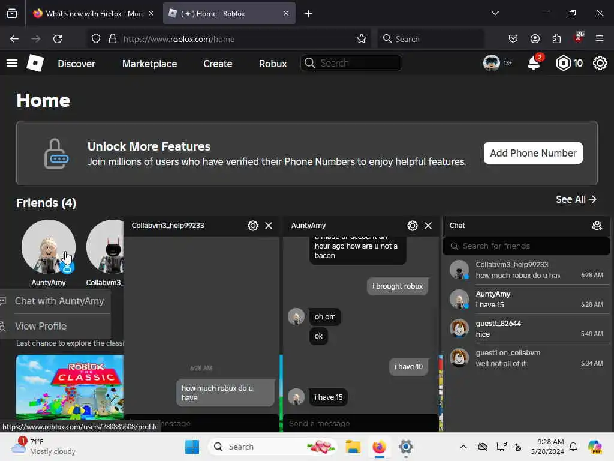This screenshot has height=461, width=614.
Task: Create a chat group icon
Action: [597, 226]
